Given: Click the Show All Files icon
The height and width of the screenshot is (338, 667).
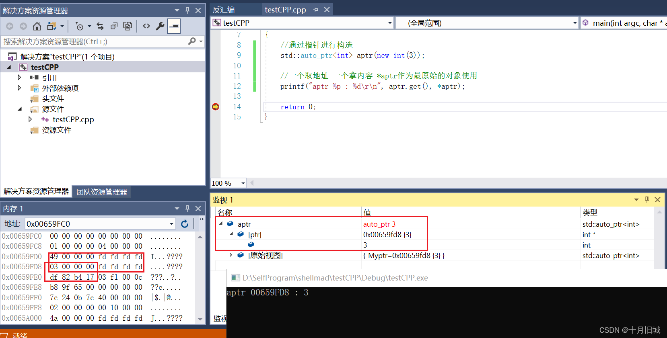Looking at the screenshot, I should 128,26.
